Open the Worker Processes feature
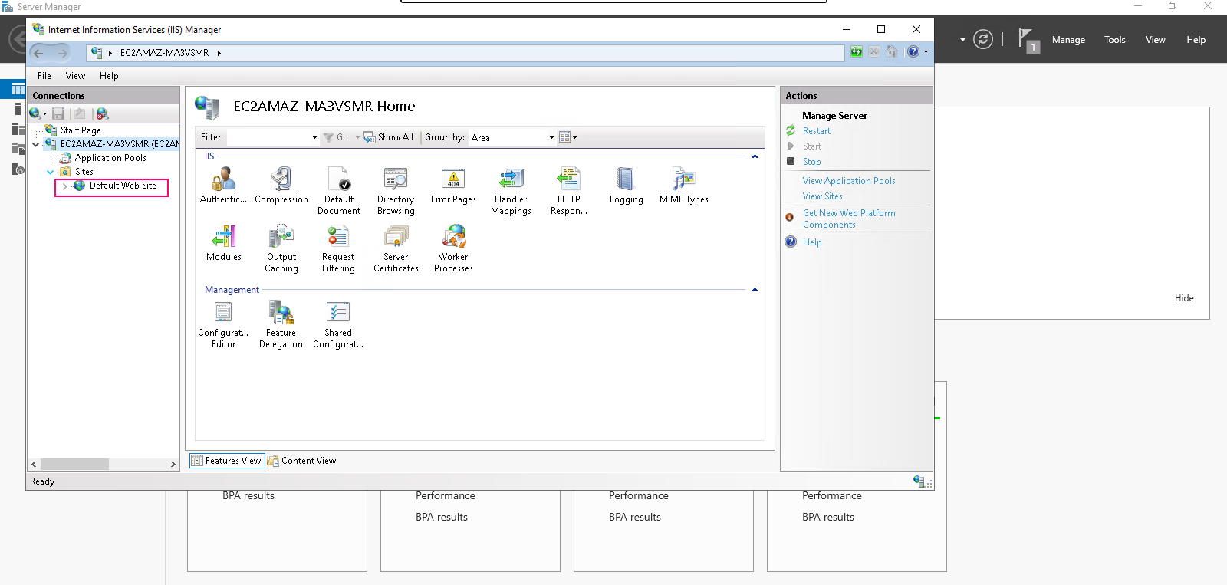The image size is (1227, 585). click(x=453, y=248)
